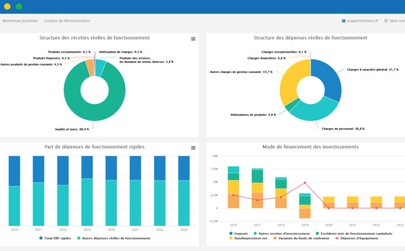This screenshot has width=405, height=251.
Task: Click the 2019 Dépenses d'équipement data point
Action: (x=305, y=183)
